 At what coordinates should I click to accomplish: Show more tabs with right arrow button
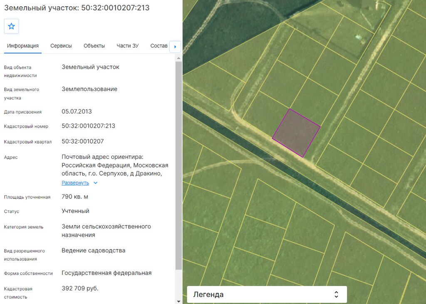[175, 47]
